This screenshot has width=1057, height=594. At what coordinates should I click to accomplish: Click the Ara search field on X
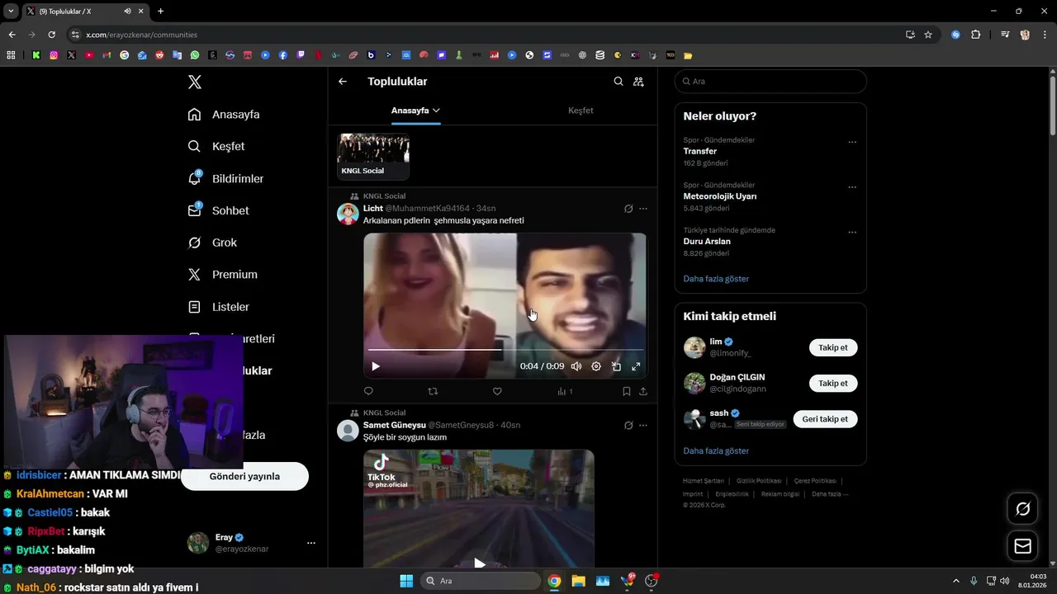(x=770, y=82)
